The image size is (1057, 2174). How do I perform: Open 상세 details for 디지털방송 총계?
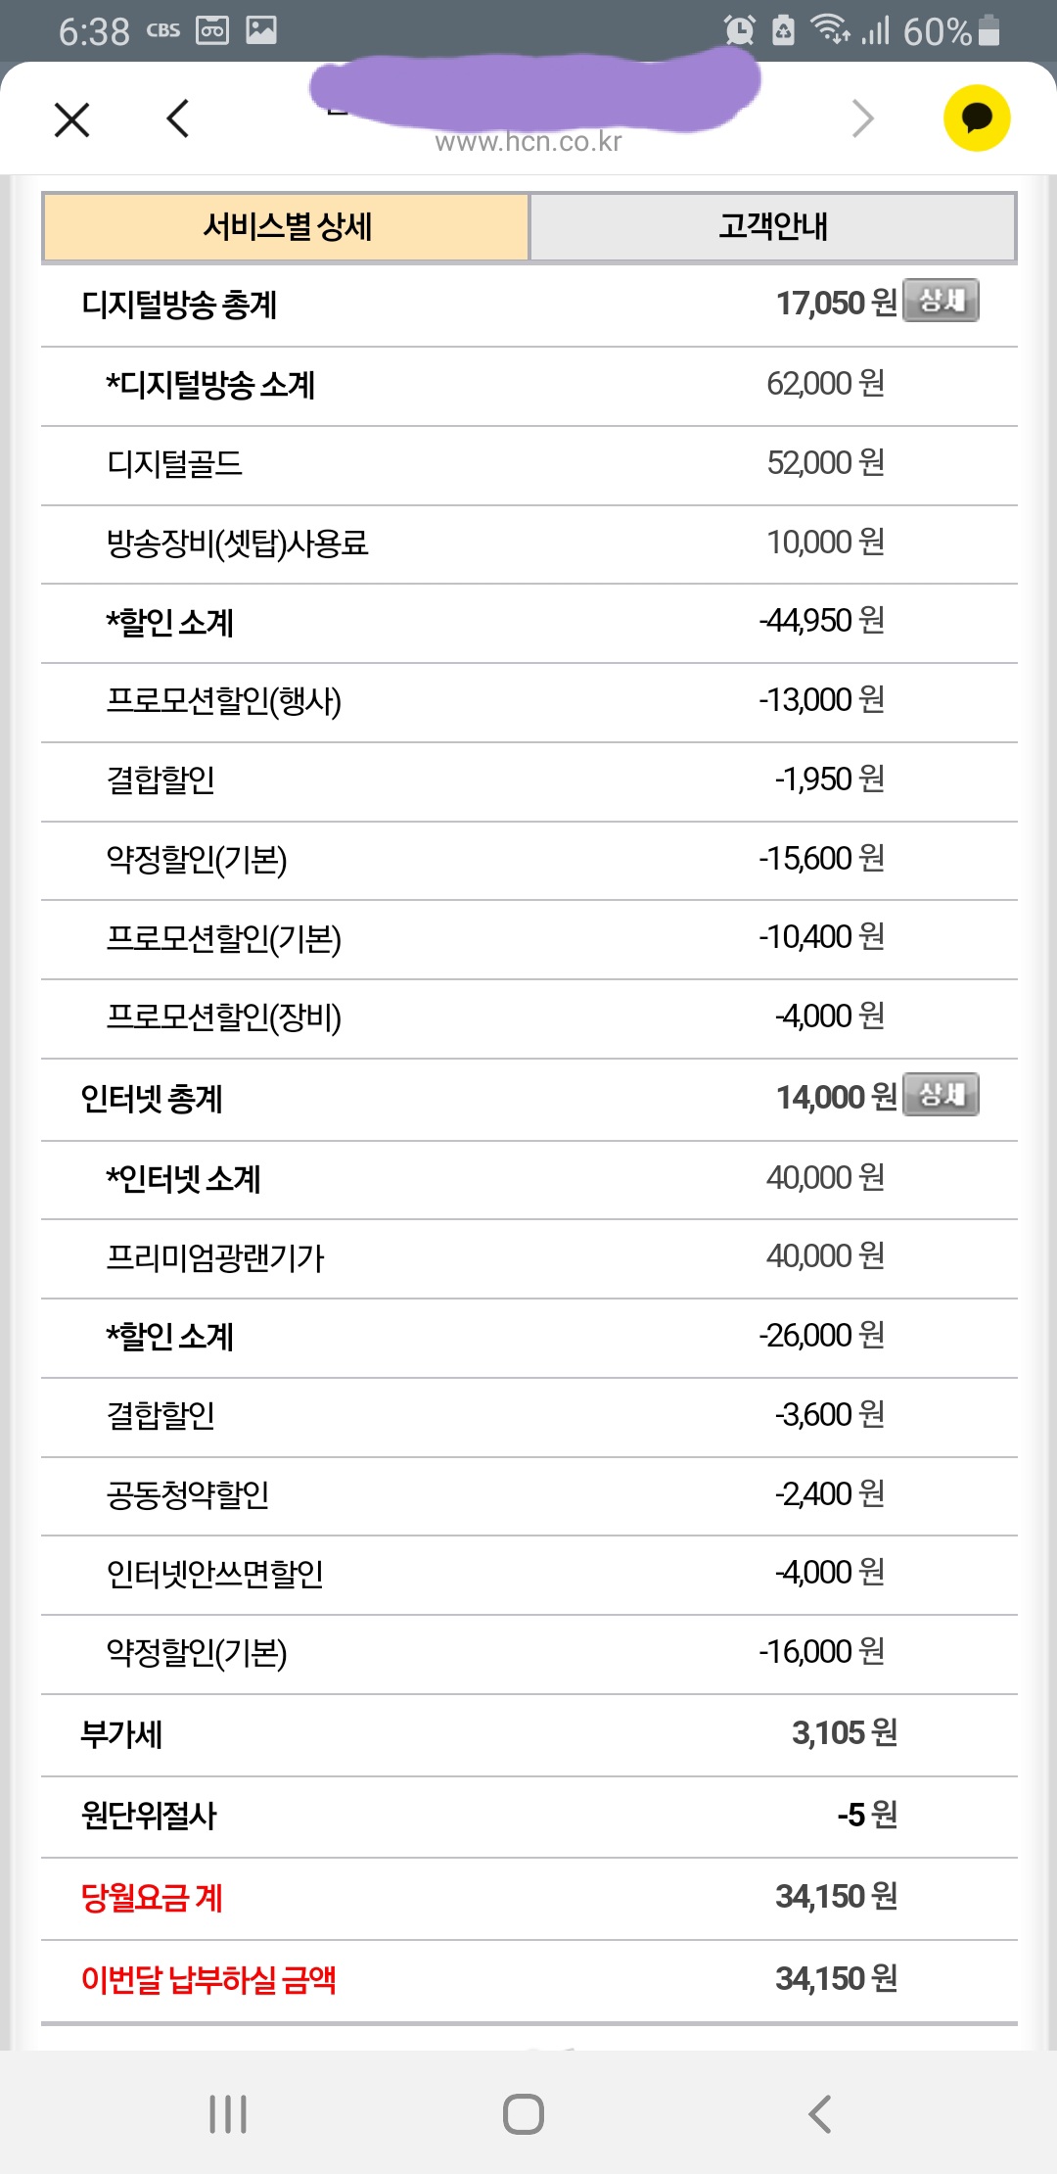click(941, 301)
